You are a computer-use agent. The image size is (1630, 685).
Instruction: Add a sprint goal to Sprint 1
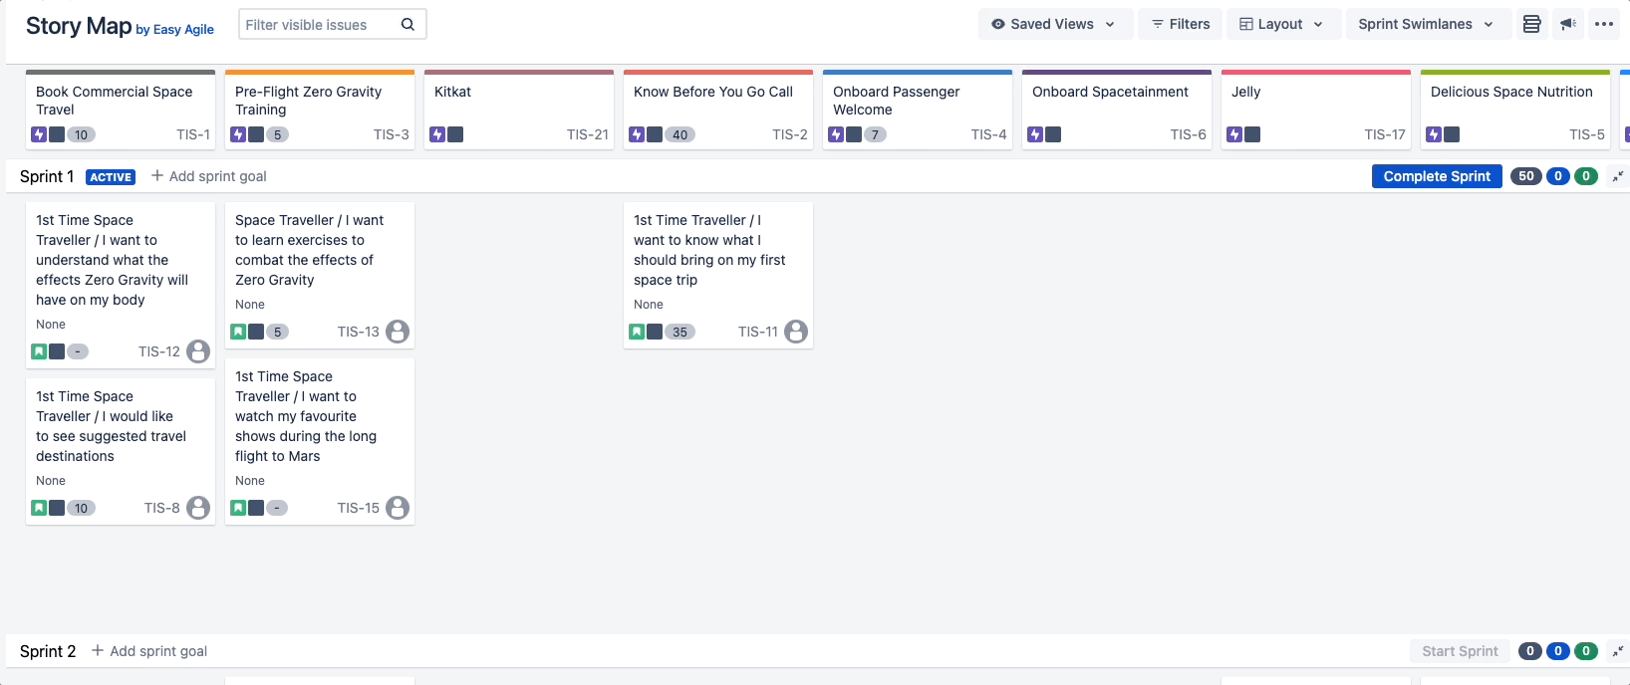209,176
